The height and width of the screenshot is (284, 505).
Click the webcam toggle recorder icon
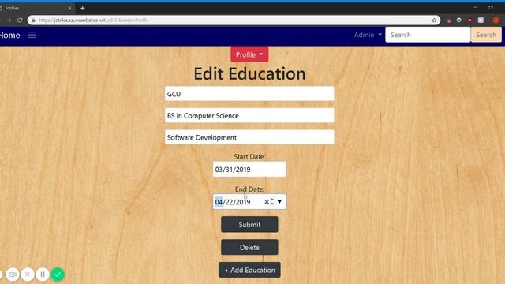point(13,275)
